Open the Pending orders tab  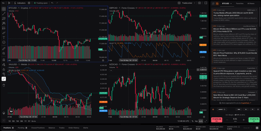22,128
